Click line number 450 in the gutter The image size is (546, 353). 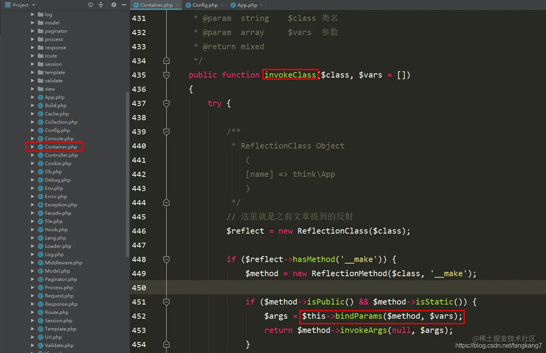139,288
